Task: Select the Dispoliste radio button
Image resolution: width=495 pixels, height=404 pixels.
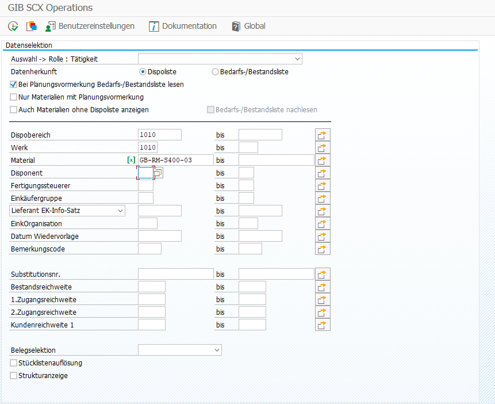Action: [x=143, y=72]
